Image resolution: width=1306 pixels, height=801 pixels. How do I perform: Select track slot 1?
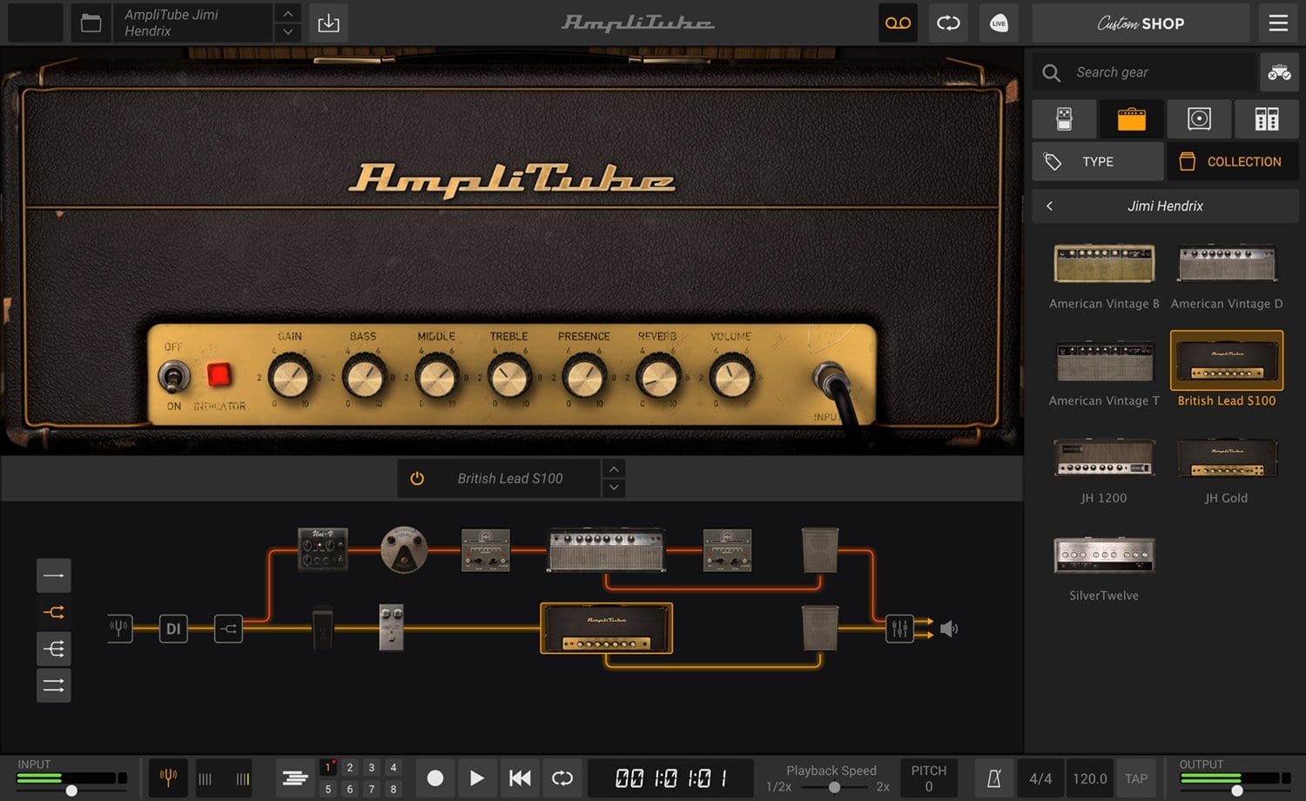(x=328, y=767)
